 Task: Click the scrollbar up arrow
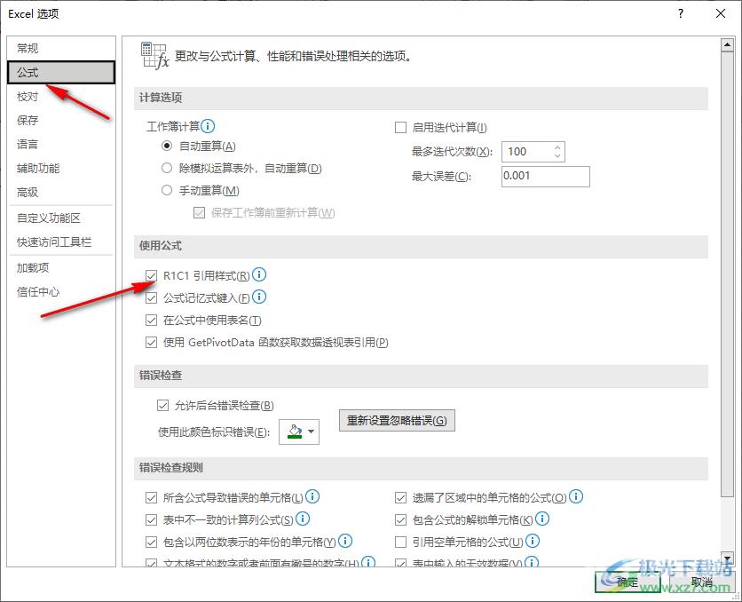727,45
